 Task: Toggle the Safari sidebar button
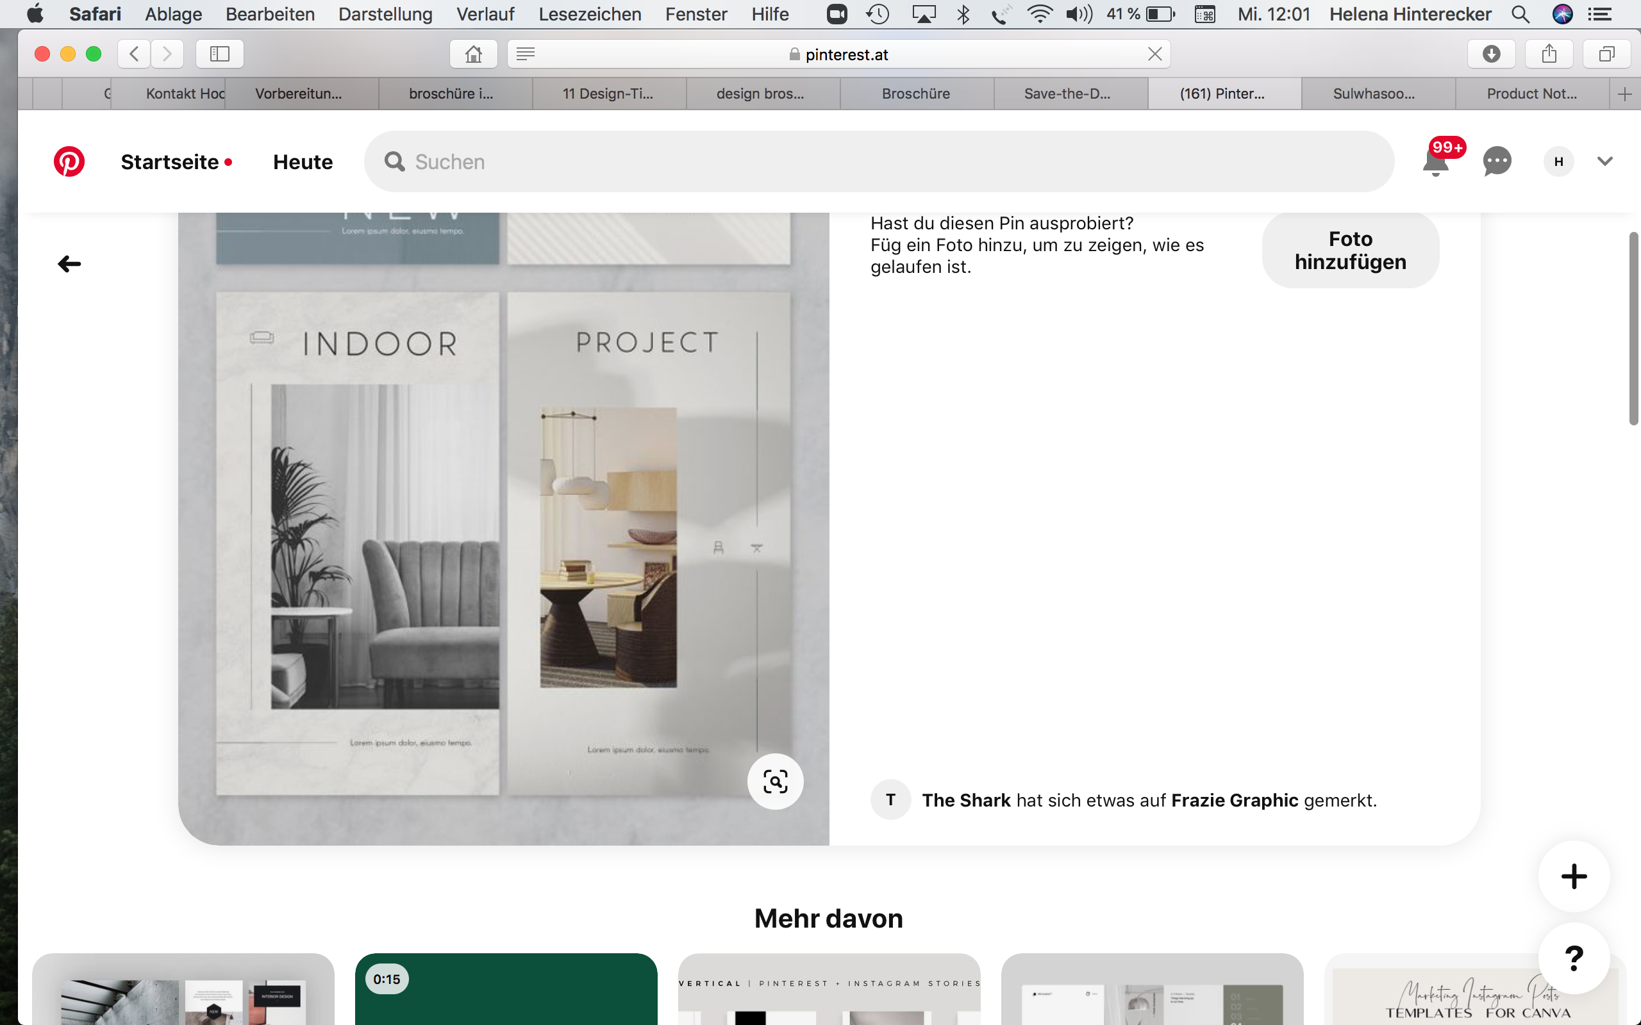219,54
